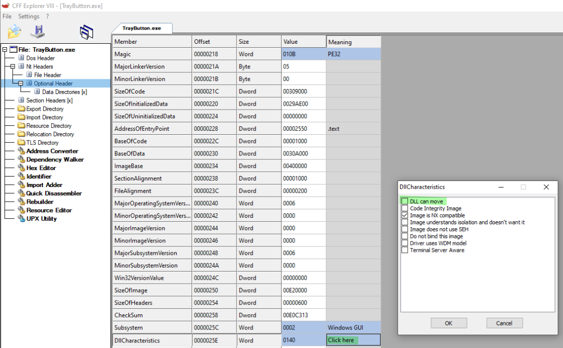
Task: Click the Value column header
Action: (303, 42)
